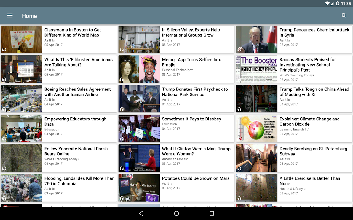The width and height of the screenshot is (353, 220).
Task: Tap 'Health & Lifestyle' category label
Action: [x=292, y=189]
